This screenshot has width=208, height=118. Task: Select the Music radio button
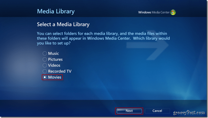(45, 53)
